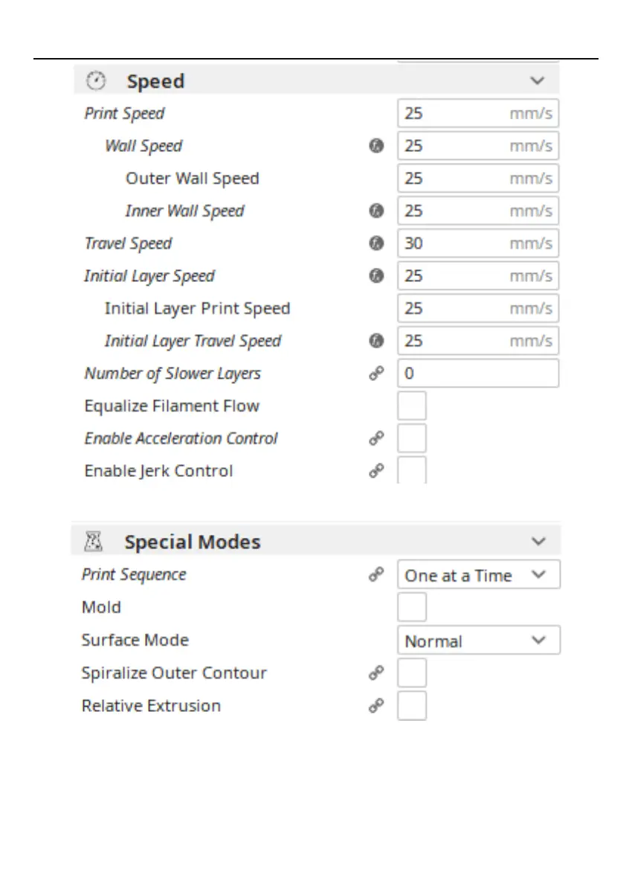632x886 pixels.
Task: Click the function icon beside Initial Layer Travel Speed
Action: point(377,341)
